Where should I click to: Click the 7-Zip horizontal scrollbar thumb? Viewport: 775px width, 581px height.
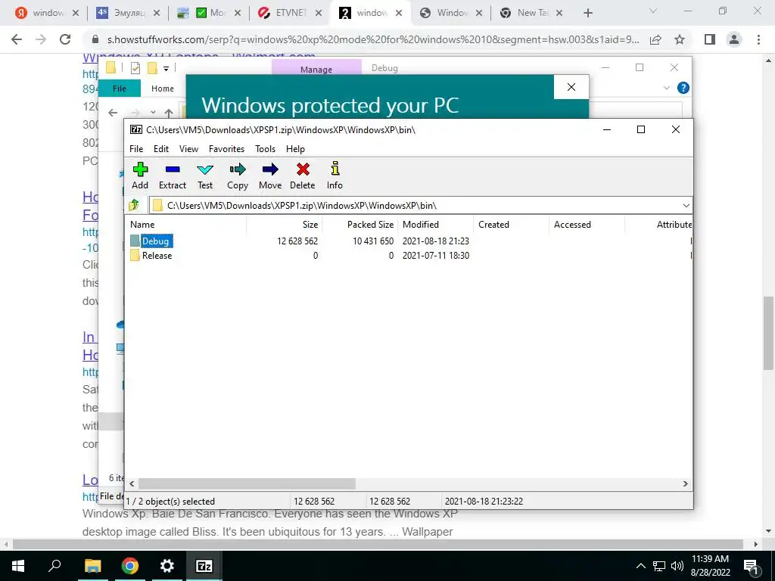247,483
